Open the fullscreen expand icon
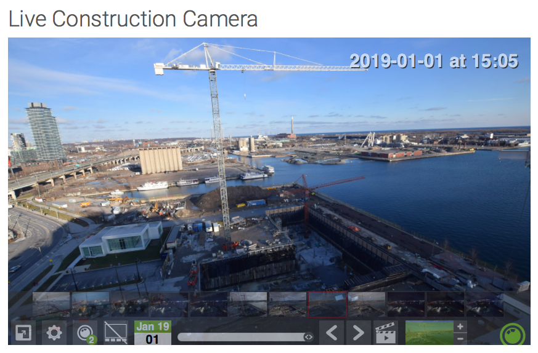Image resolution: width=538 pixels, height=353 pixels. point(23,333)
